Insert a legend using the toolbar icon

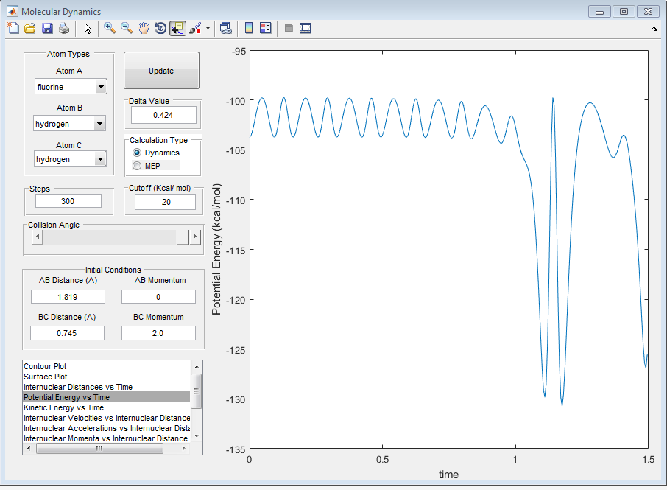point(266,28)
